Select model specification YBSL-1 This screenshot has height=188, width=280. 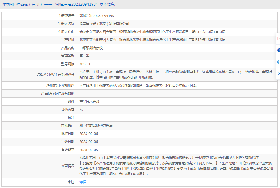click(x=85, y=64)
